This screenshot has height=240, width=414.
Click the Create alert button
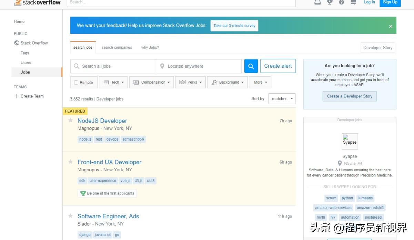coord(278,66)
